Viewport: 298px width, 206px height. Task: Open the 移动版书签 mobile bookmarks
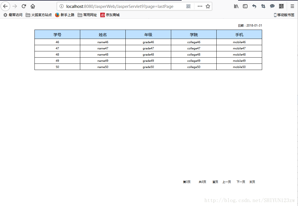point(284,15)
